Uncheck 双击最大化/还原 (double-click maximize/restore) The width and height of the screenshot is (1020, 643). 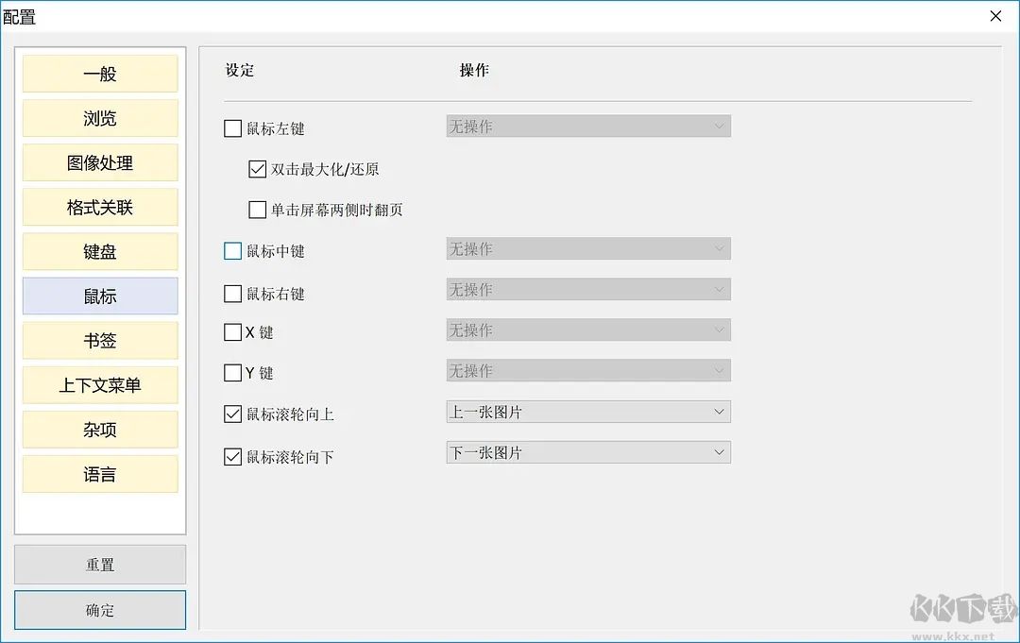257,169
